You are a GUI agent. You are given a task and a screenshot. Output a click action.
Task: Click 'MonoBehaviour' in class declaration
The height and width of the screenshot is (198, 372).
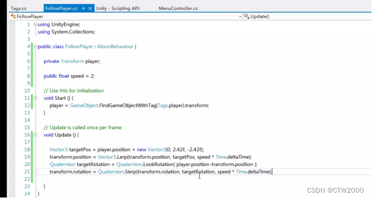(115, 47)
